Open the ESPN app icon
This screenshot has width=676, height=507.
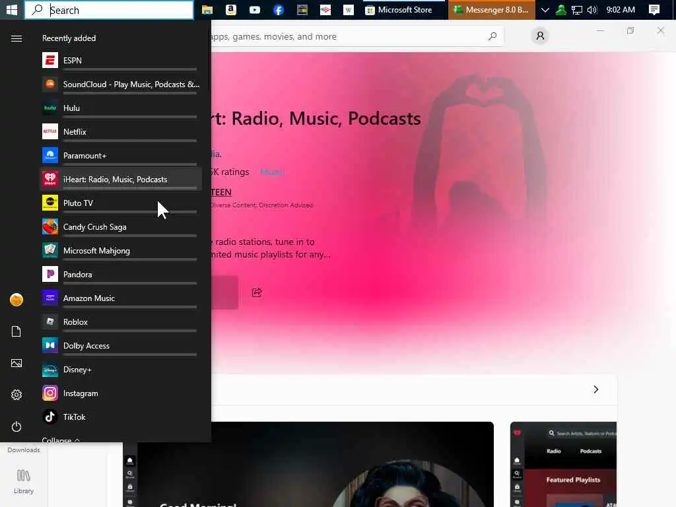click(x=50, y=60)
